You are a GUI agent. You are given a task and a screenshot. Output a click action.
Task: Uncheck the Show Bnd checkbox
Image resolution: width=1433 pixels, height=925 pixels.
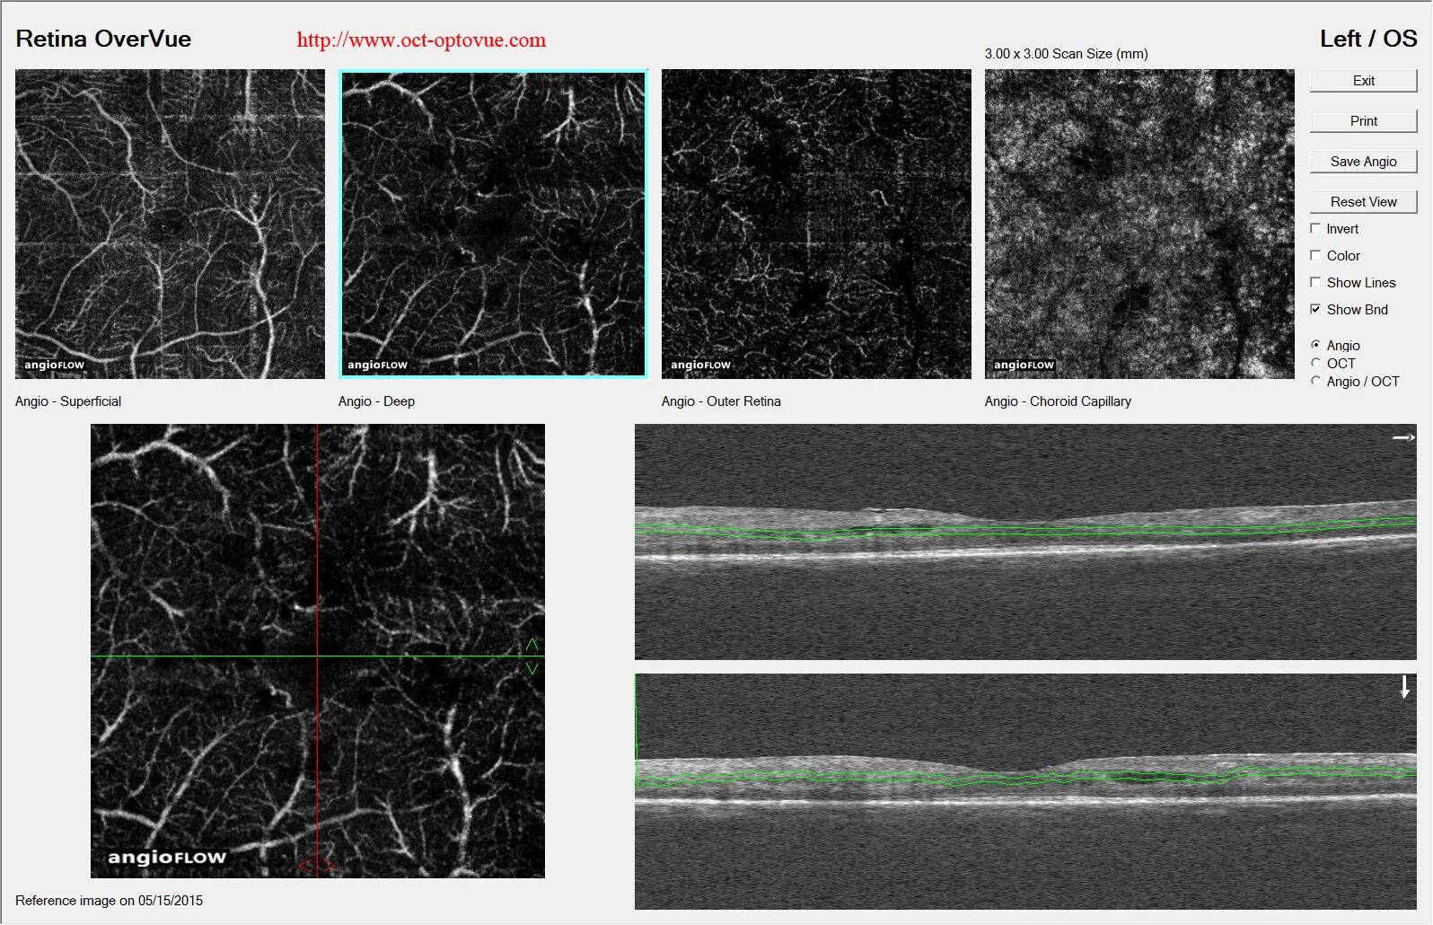click(1315, 310)
